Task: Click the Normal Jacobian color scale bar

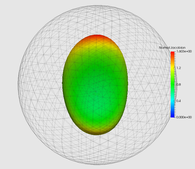Action: 172,84
